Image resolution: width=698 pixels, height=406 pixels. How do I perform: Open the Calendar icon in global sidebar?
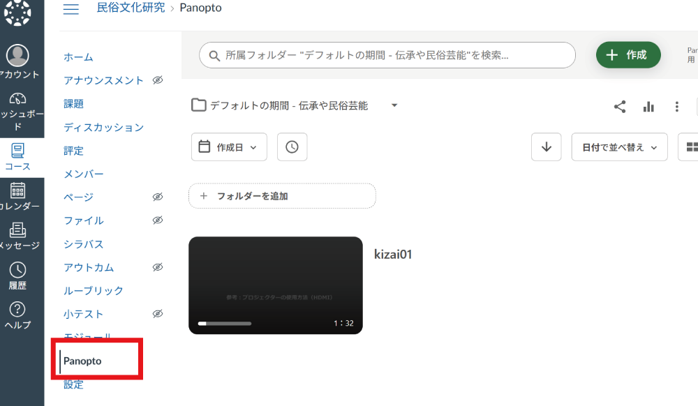tap(18, 190)
